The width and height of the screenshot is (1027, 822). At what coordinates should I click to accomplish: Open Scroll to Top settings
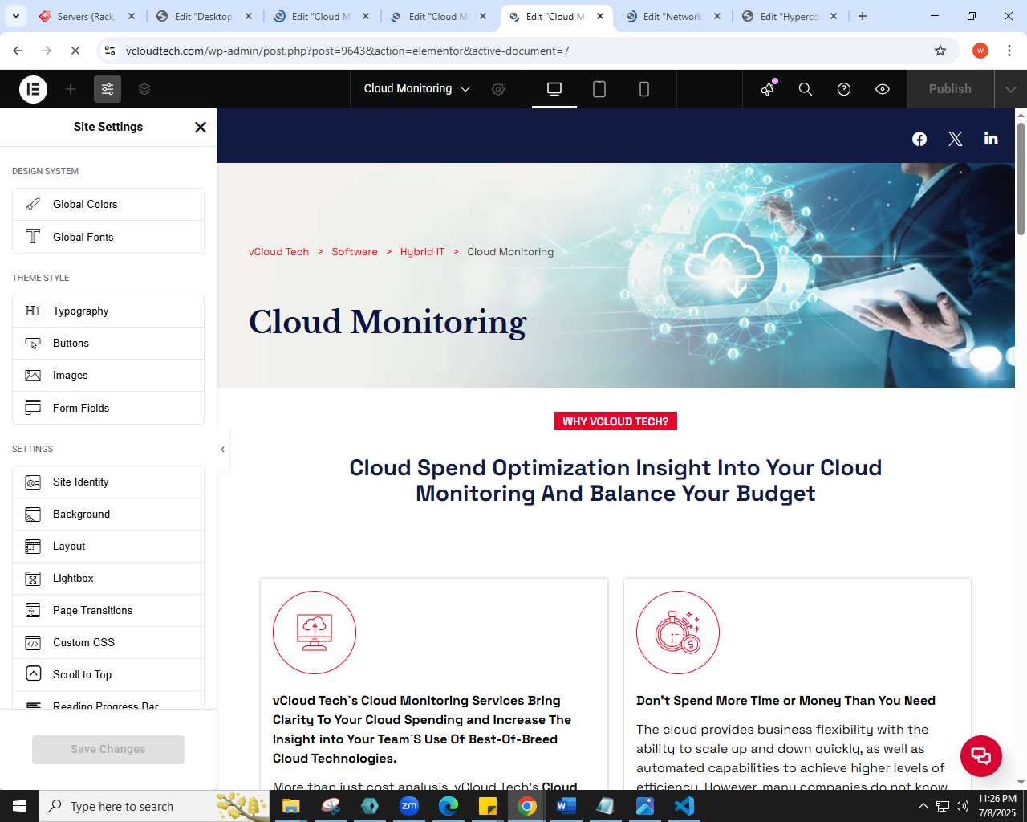(x=108, y=675)
